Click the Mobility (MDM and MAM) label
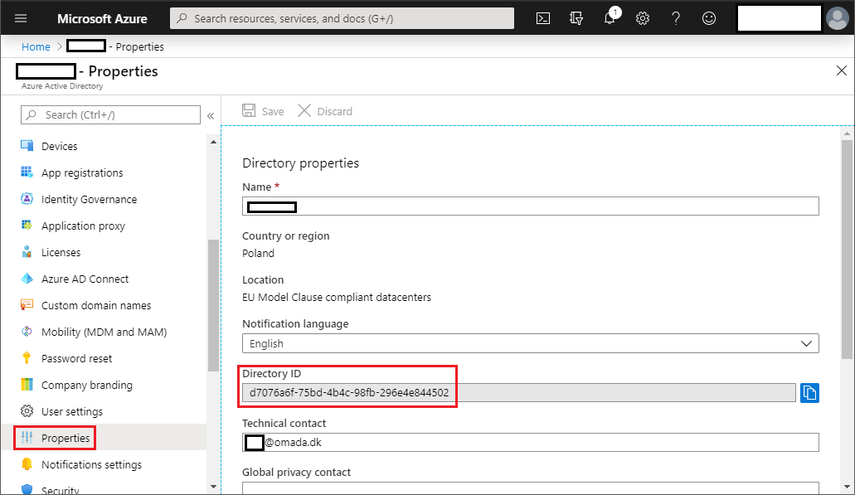This screenshot has height=495, width=855. tap(104, 332)
